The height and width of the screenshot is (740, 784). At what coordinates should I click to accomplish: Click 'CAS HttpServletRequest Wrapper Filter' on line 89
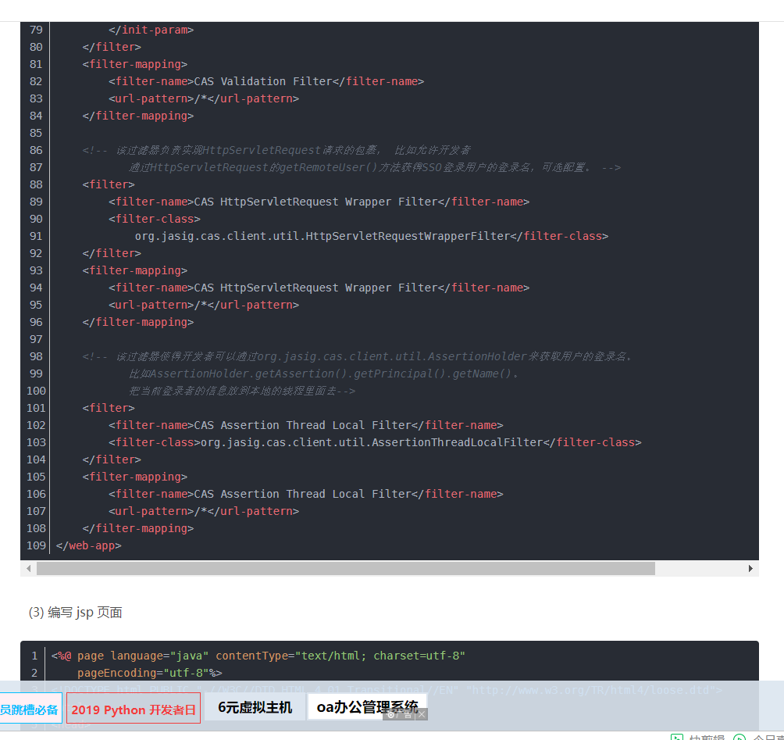point(316,202)
